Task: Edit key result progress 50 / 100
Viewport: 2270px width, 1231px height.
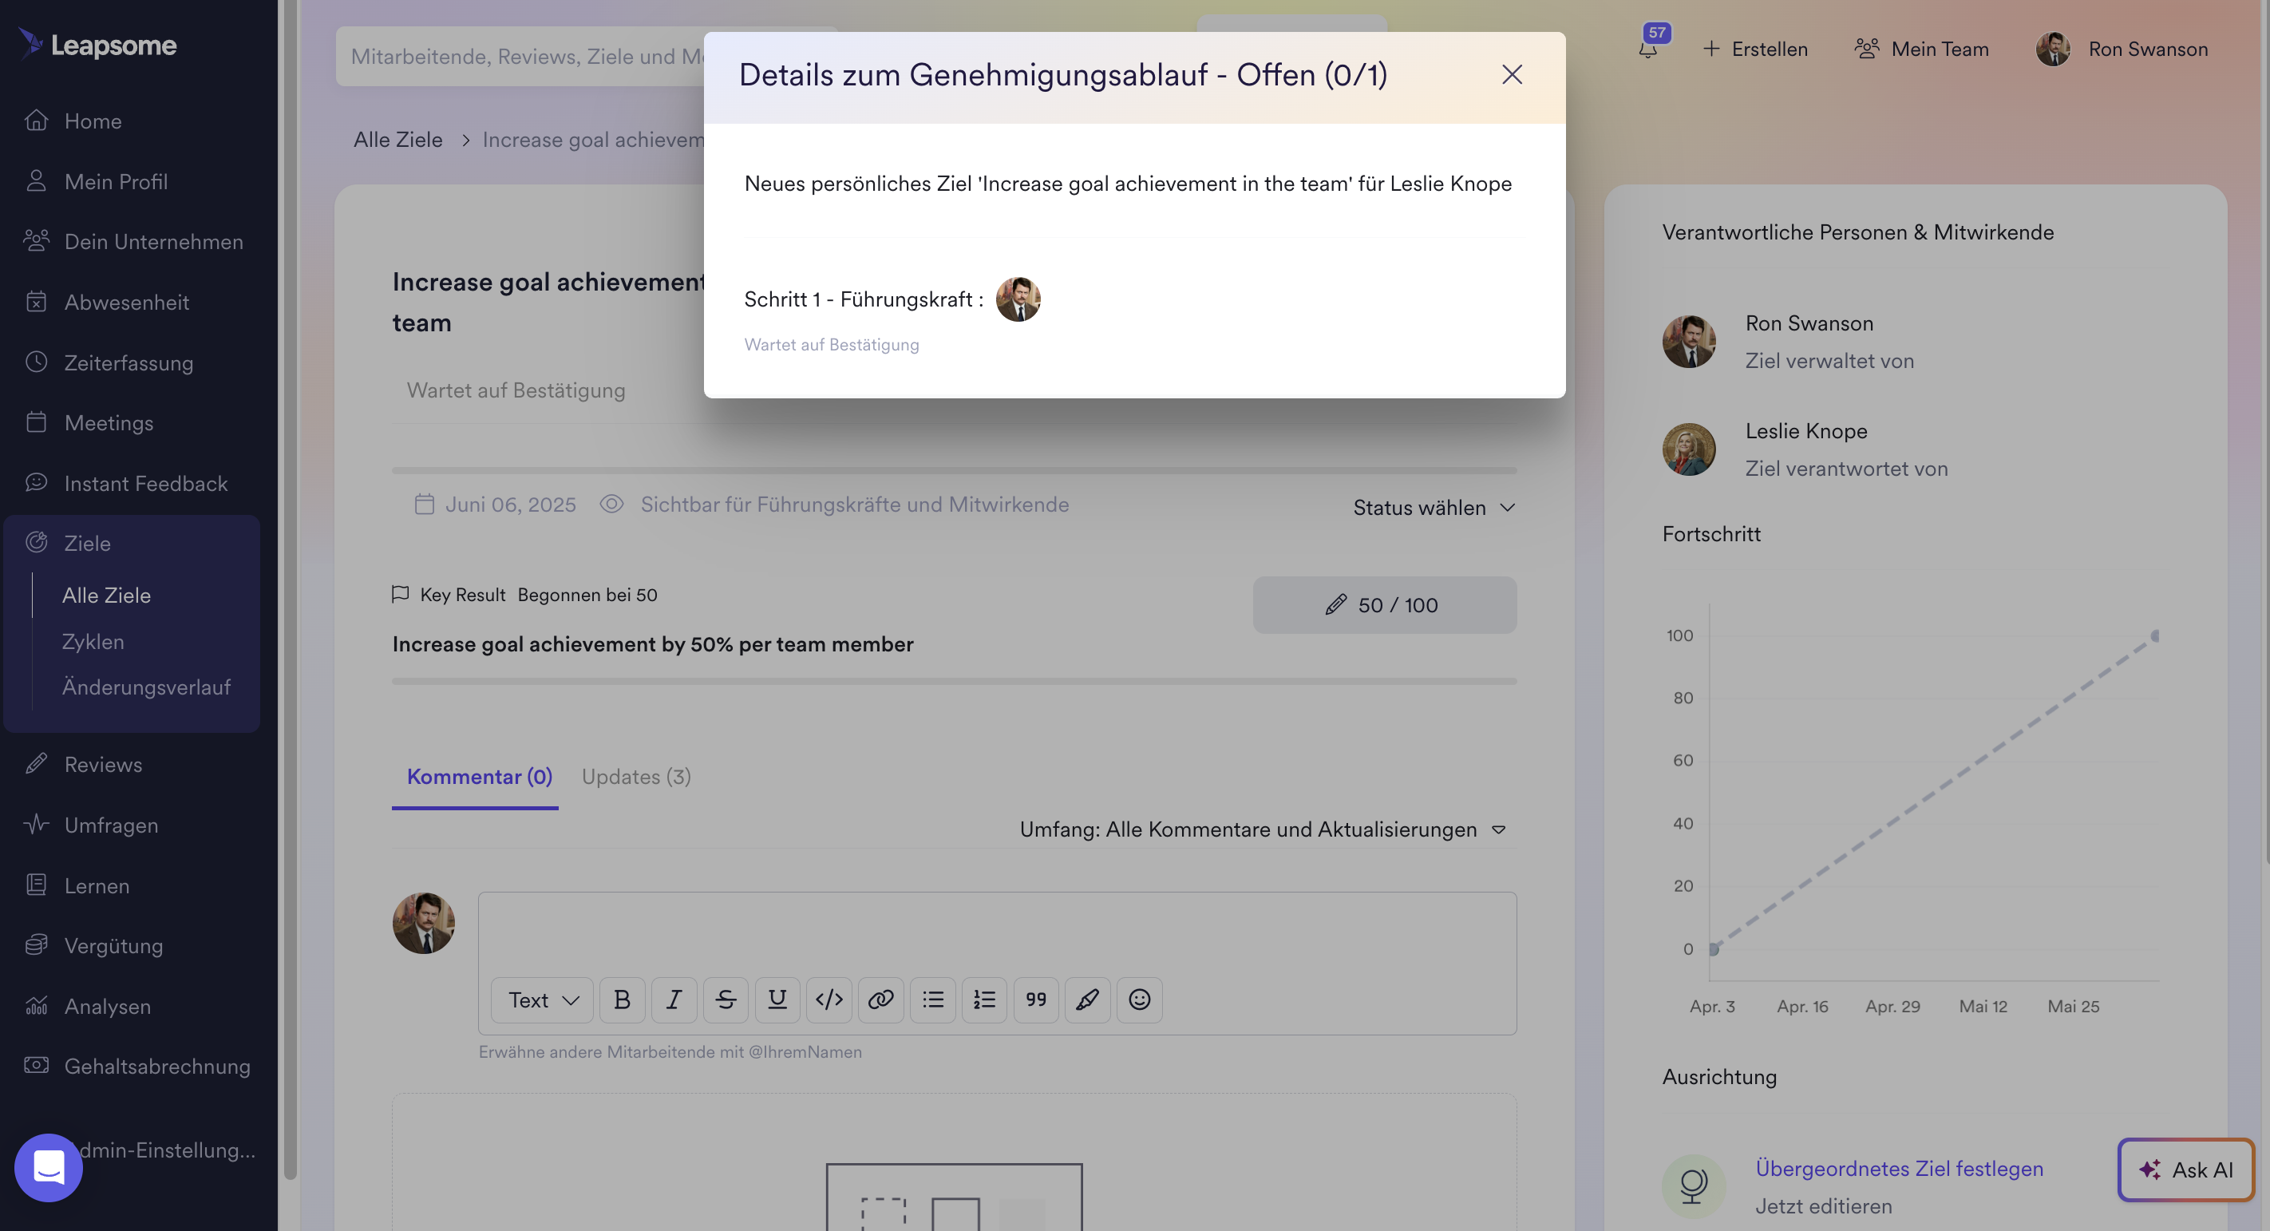Action: point(1384,604)
